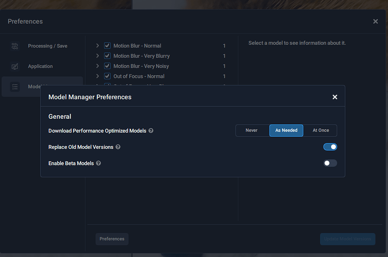Expand the Motion Blur - Normal row
Screen dimensions: 388x257
click(98, 46)
